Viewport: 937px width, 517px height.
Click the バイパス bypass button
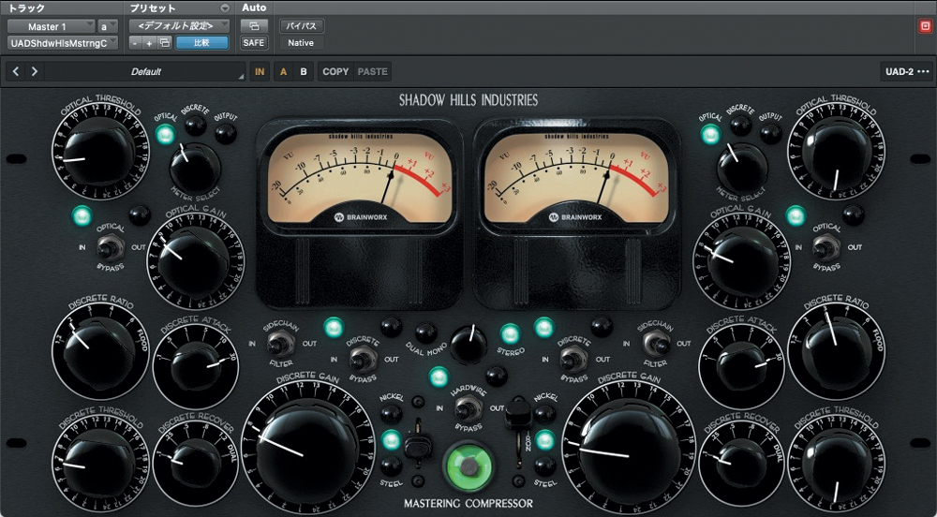point(301,26)
